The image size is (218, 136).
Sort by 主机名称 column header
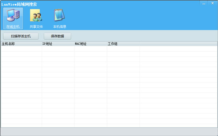21,44
